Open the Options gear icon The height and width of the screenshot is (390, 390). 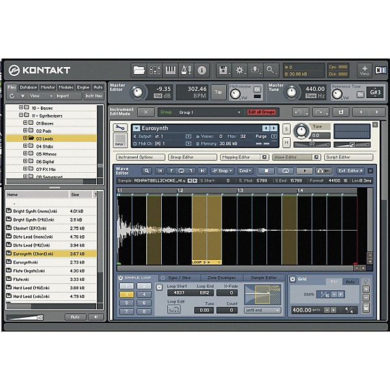click(x=240, y=70)
